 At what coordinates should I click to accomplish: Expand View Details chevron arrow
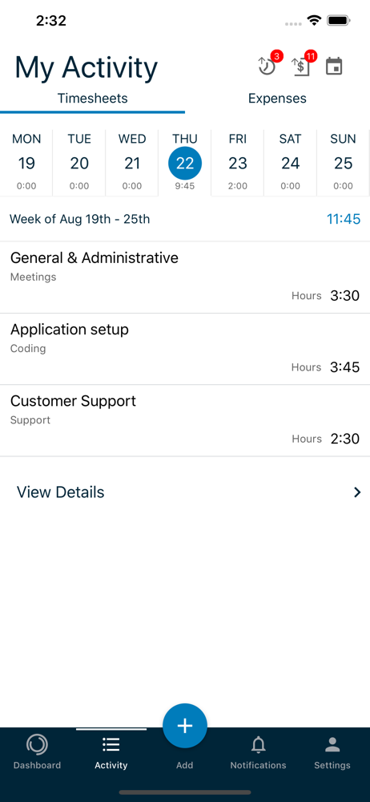[357, 492]
